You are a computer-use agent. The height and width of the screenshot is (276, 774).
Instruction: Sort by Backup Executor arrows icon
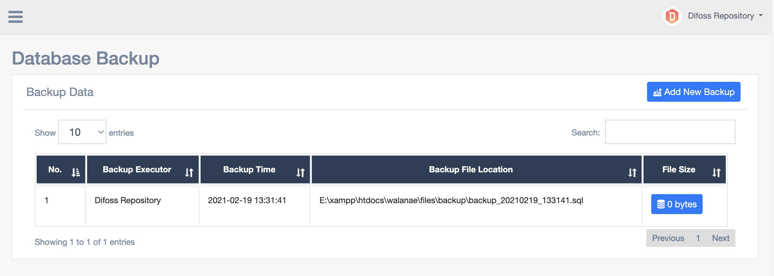(189, 173)
